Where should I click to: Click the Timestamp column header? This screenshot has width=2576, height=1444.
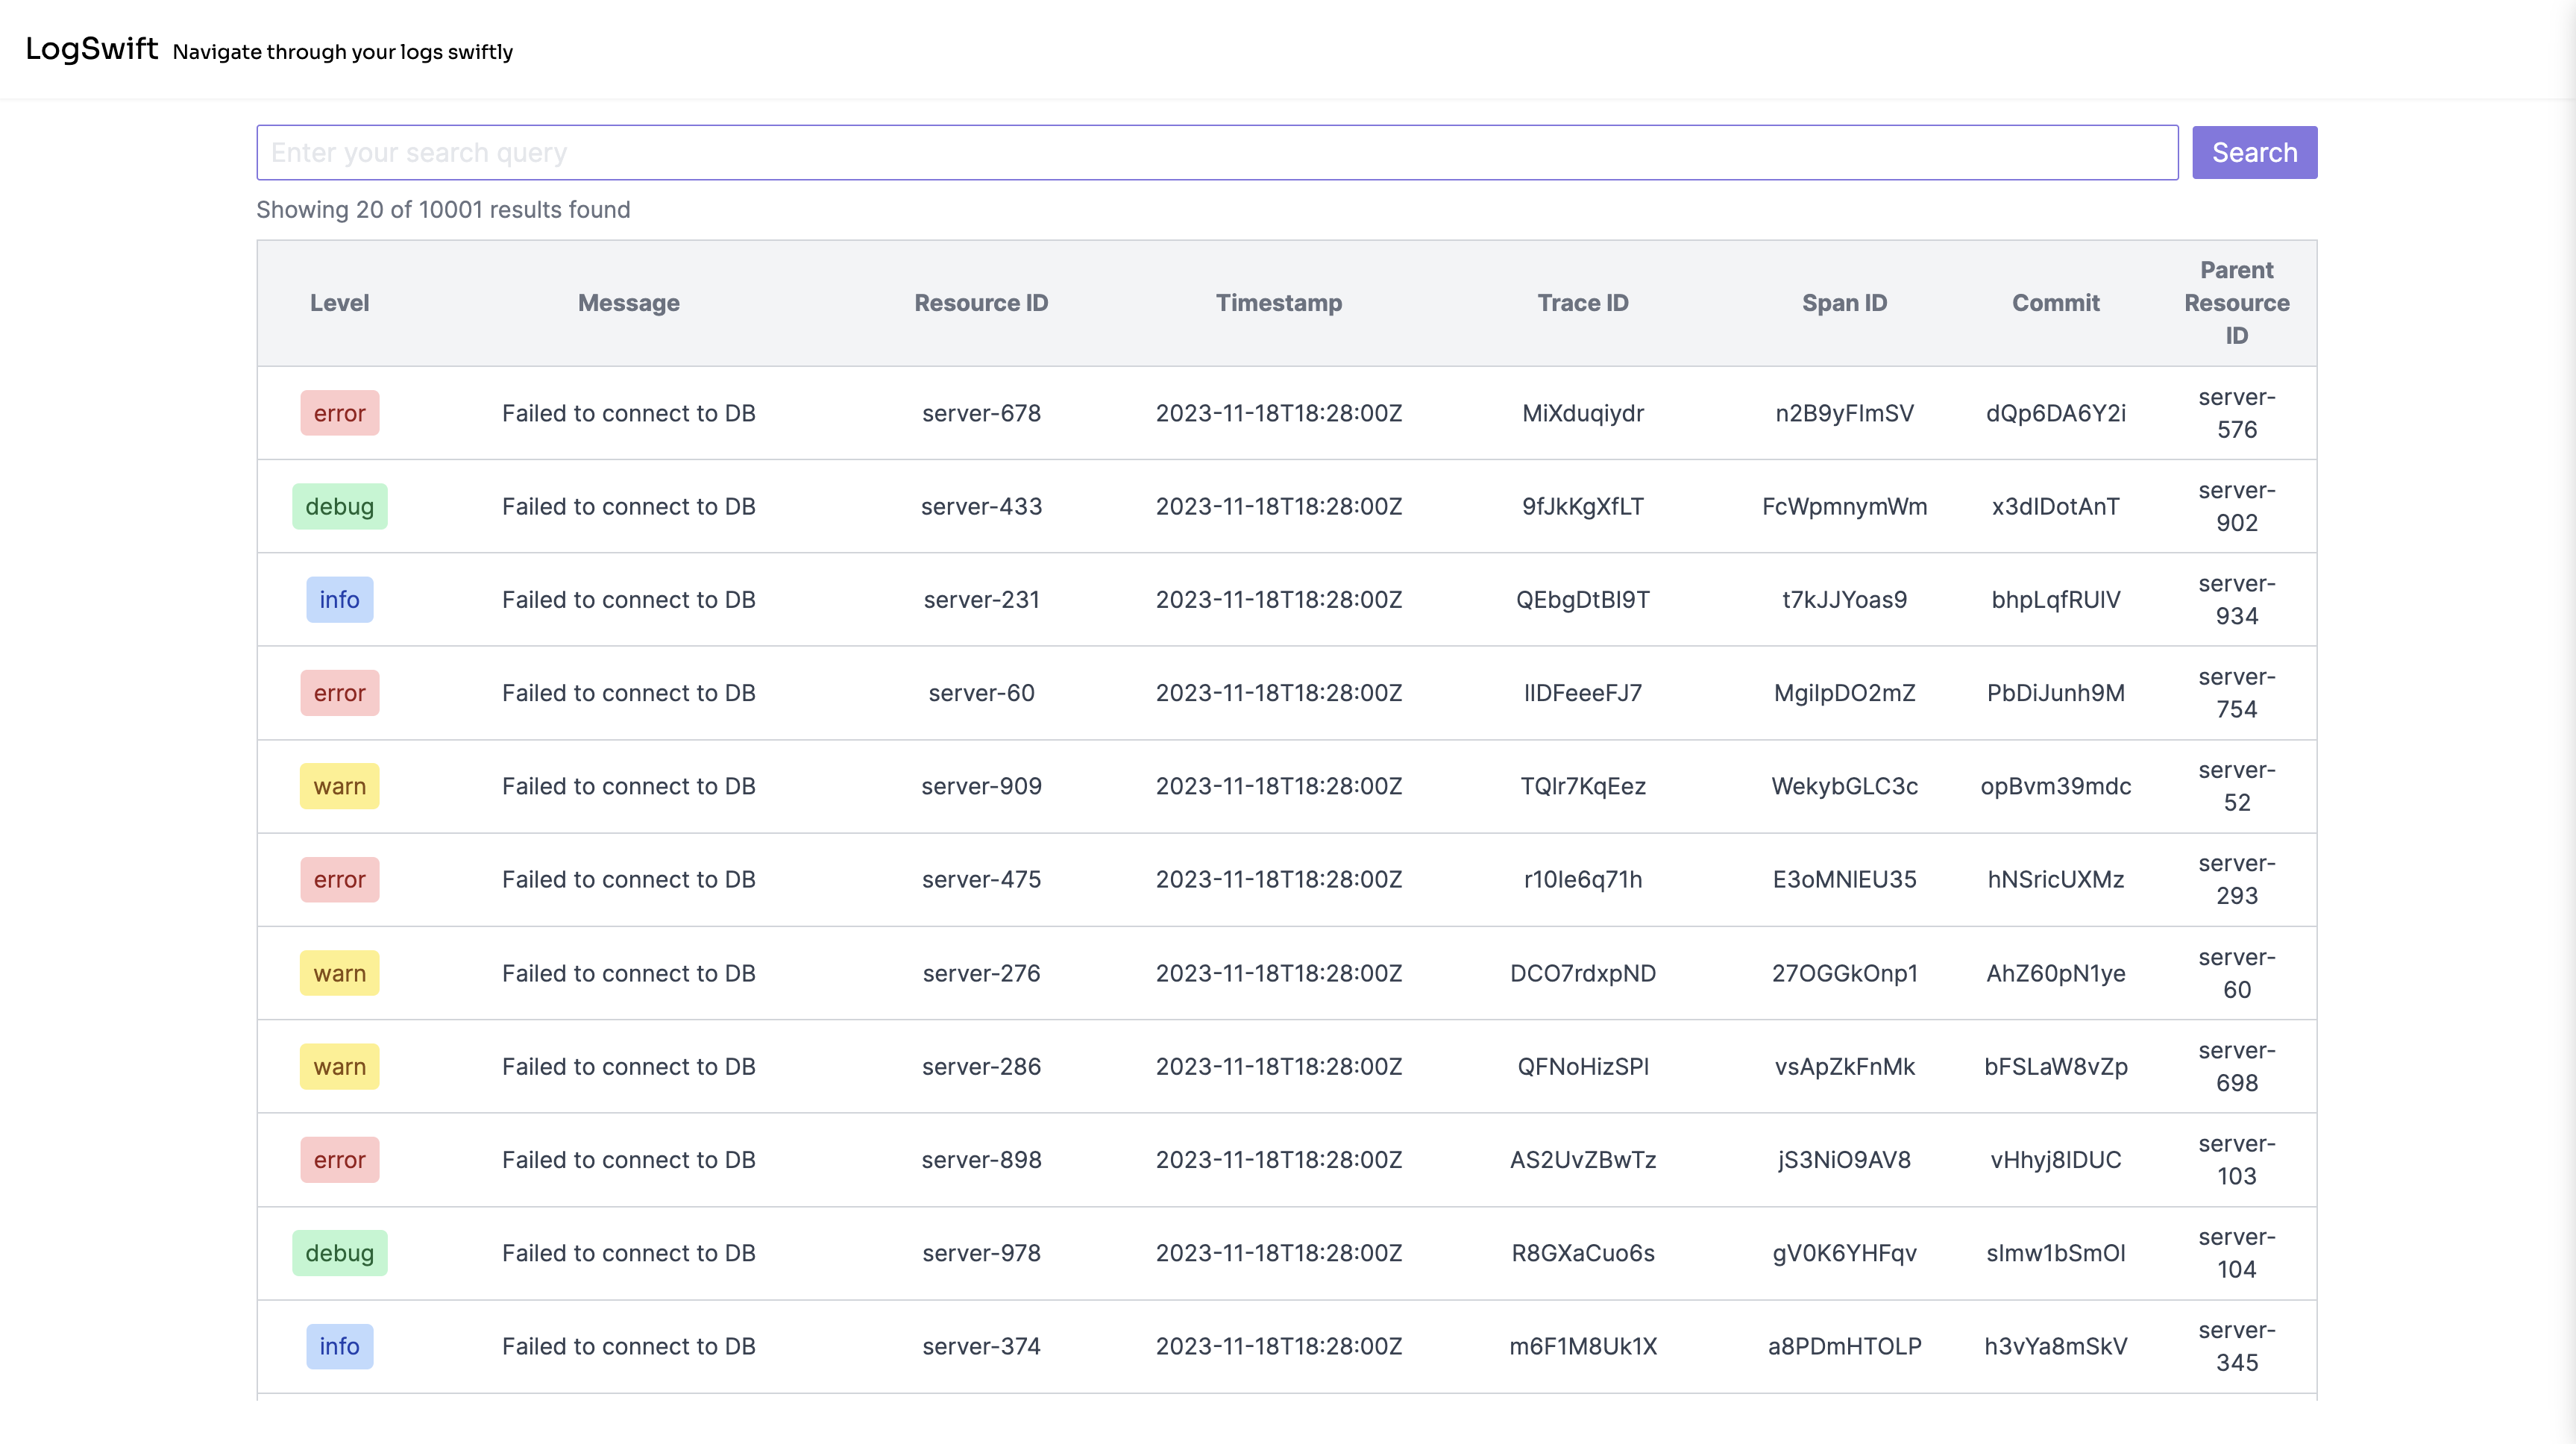pos(1278,303)
